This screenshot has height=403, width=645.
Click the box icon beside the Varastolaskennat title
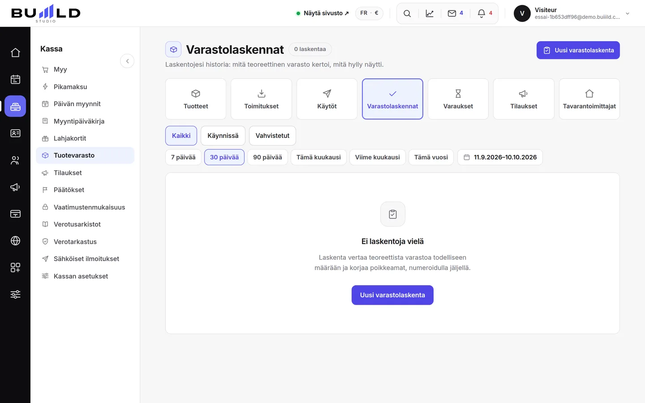(x=173, y=49)
